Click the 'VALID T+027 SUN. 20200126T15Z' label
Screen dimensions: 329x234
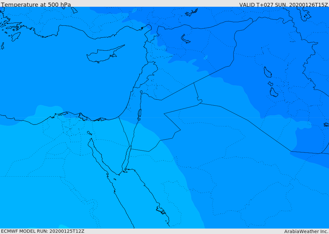283,5
